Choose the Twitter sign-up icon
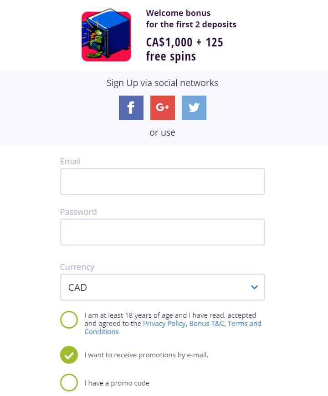The image size is (328, 396). coord(194,108)
